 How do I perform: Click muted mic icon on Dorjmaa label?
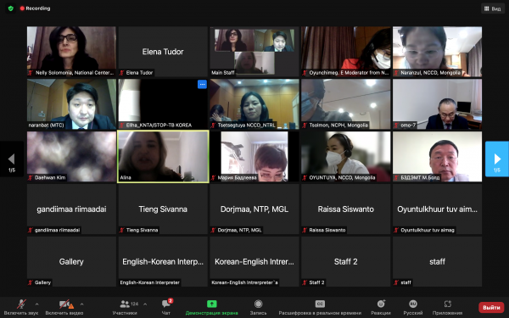coord(213,230)
